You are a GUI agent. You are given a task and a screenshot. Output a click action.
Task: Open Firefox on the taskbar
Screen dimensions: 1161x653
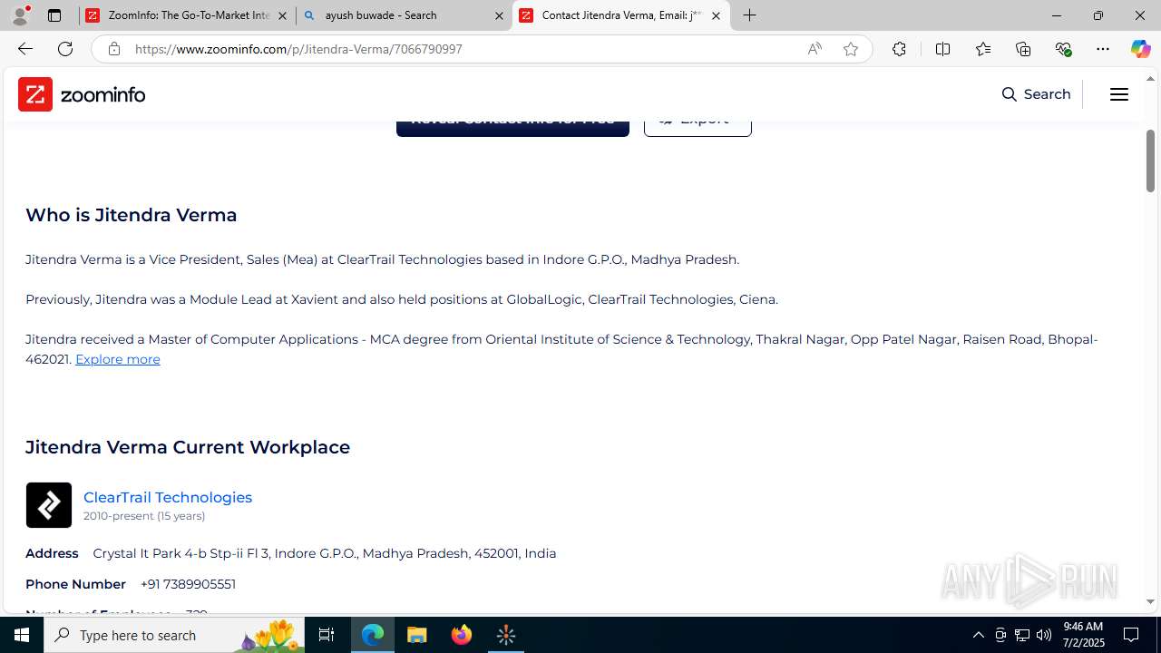click(x=462, y=635)
